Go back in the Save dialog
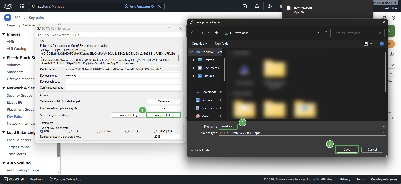The width and height of the screenshot is (401, 184). (193, 33)
